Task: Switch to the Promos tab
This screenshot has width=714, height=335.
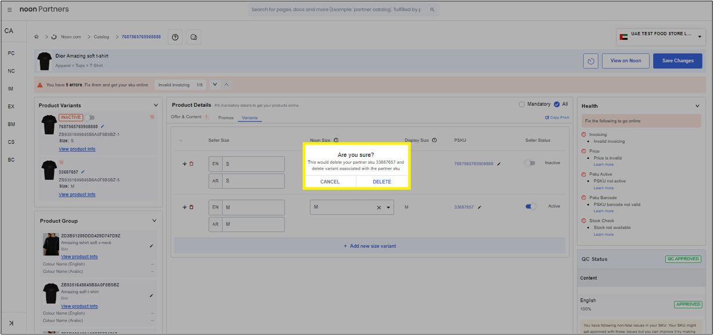Action: pyautogui.click(x=226, y=118)
